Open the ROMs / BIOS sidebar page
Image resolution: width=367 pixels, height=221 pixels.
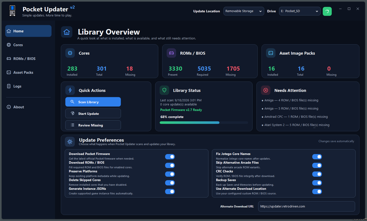[x=28, y=59]
